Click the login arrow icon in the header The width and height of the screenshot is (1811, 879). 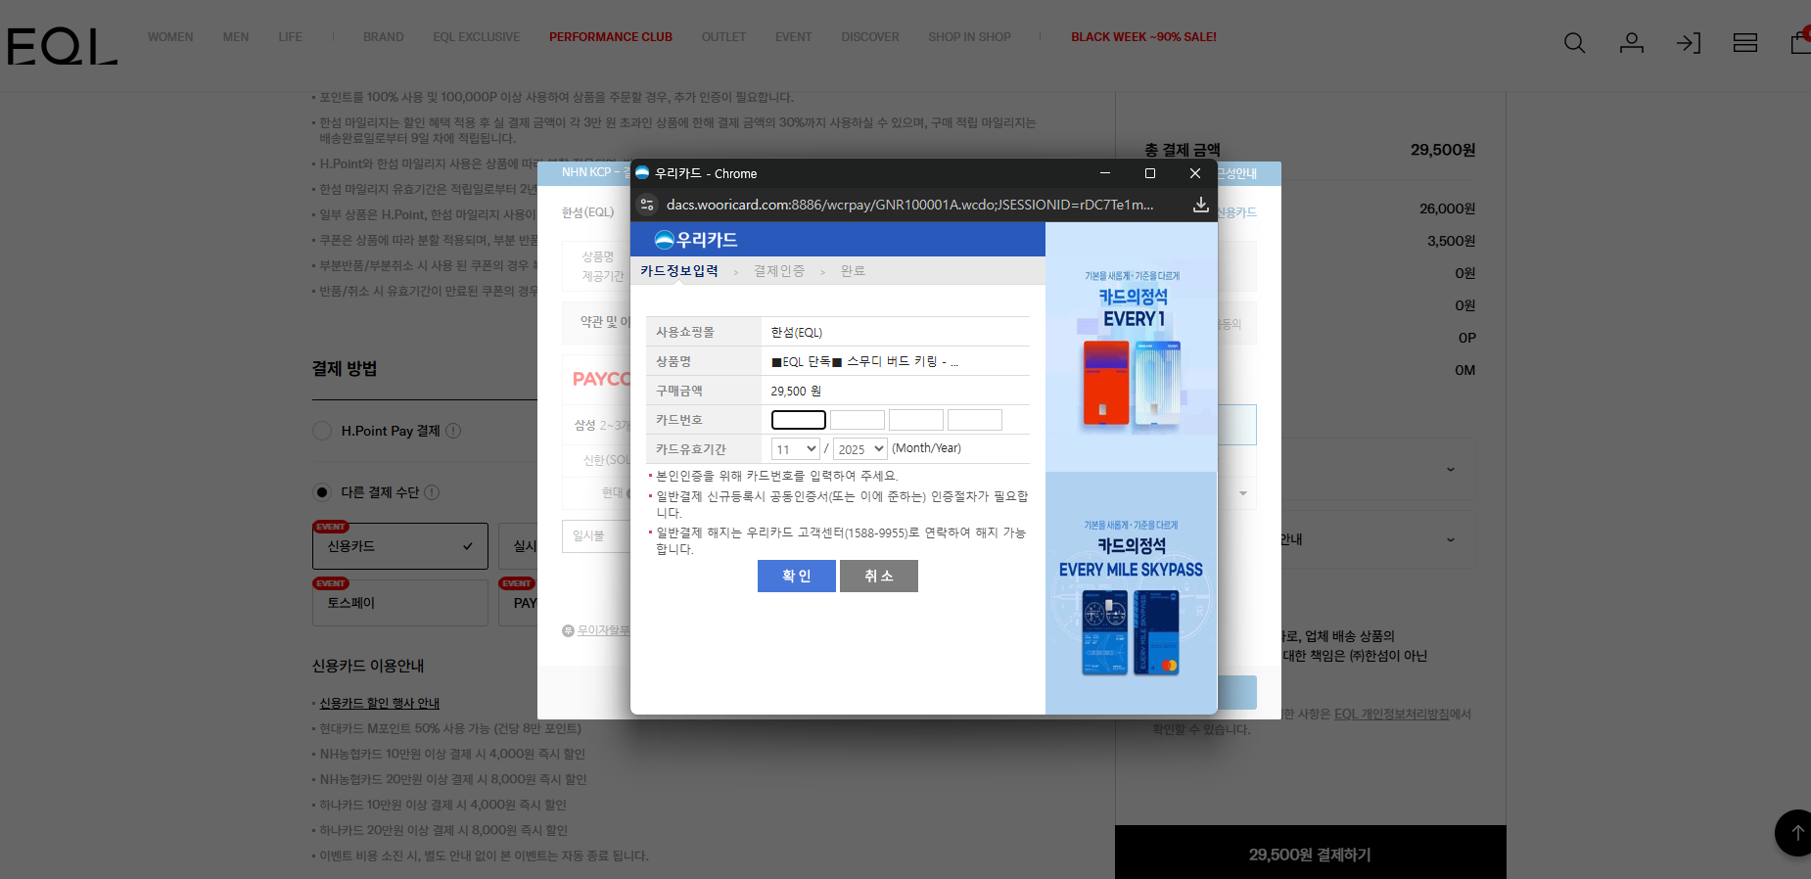[x=1689, y=43]
